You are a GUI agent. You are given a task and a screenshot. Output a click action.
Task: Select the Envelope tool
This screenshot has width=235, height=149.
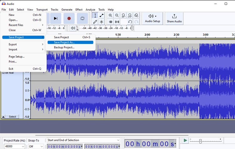pyautogui.click(x=102, y=16)
